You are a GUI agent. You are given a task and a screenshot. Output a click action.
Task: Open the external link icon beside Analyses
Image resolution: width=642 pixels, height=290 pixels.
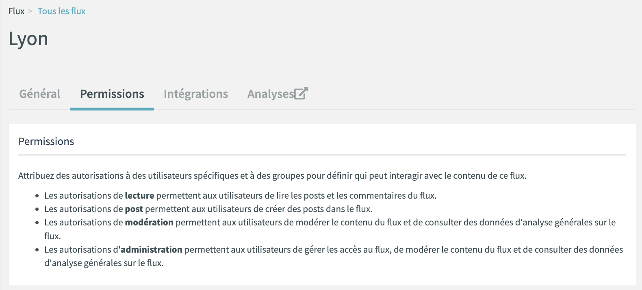301,93
